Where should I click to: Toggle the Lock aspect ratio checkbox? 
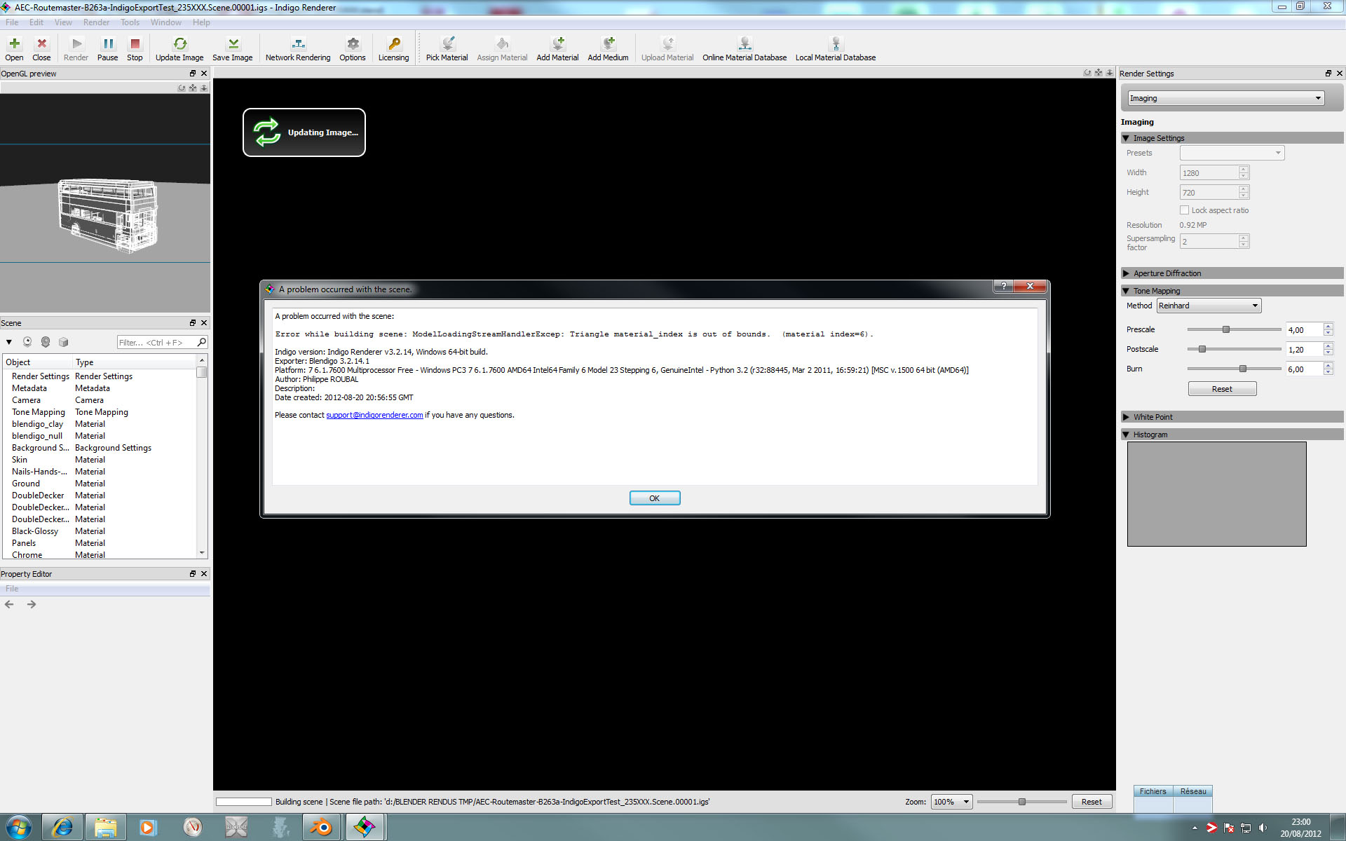[1184, 210]
